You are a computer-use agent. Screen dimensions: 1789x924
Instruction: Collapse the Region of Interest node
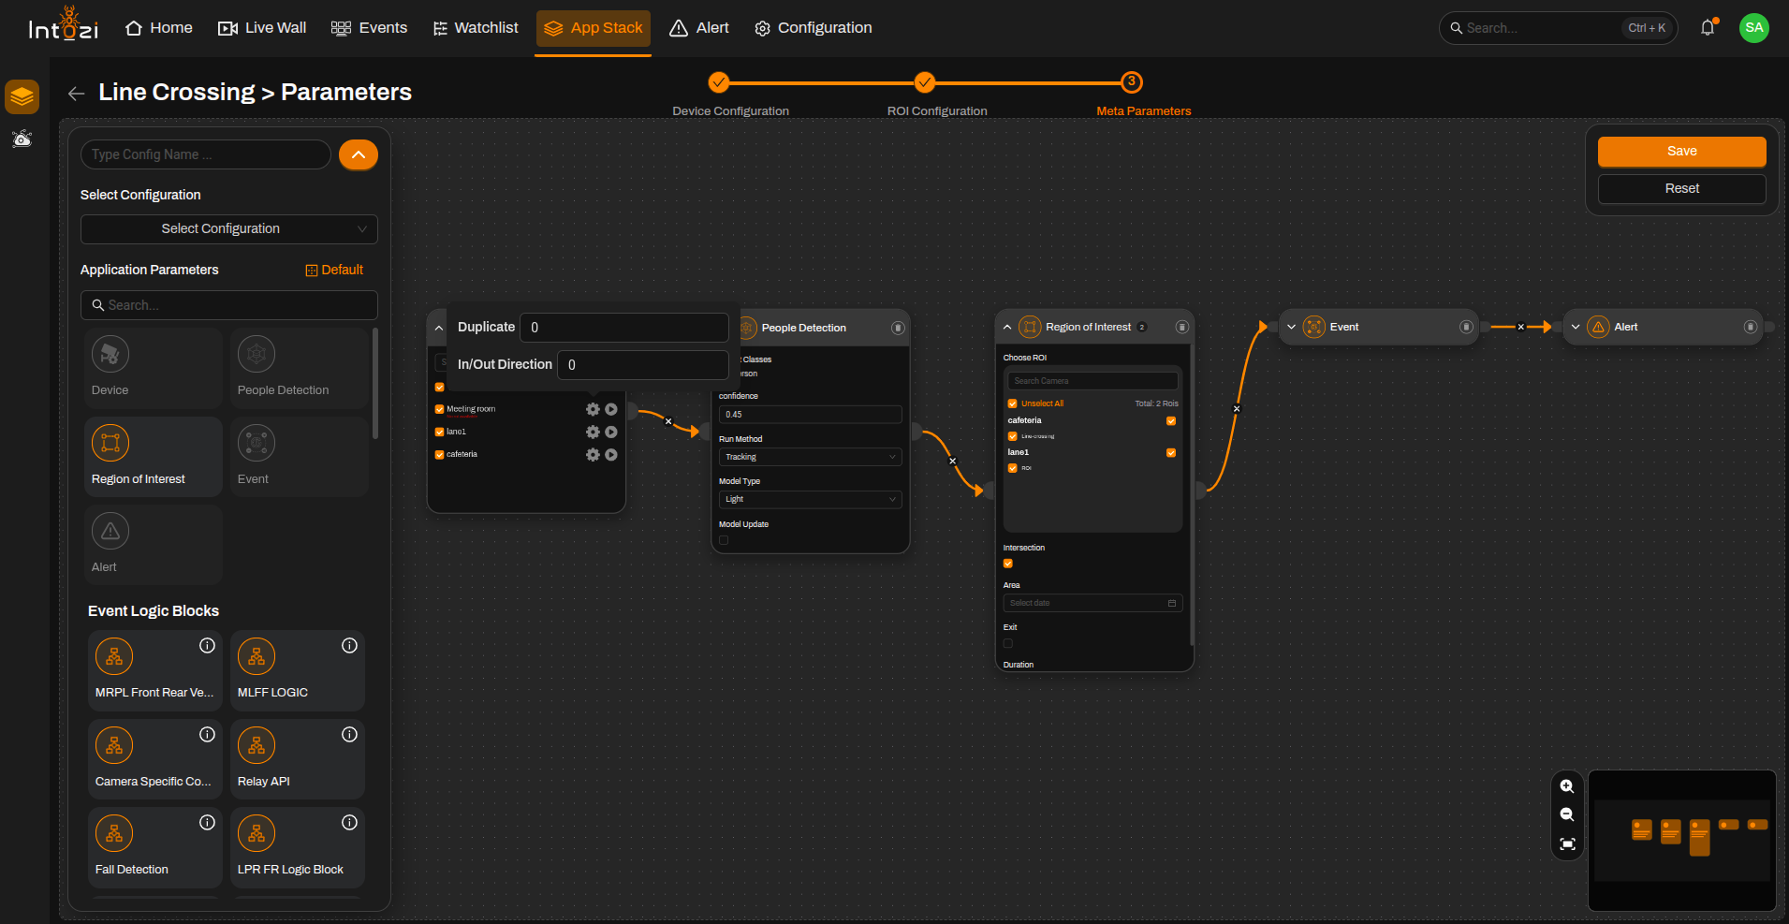[1007, 328]
